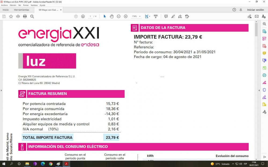Click the Periodo de consumo date text
The width and height of the screenshot is (268, 167).
point(174,52)
